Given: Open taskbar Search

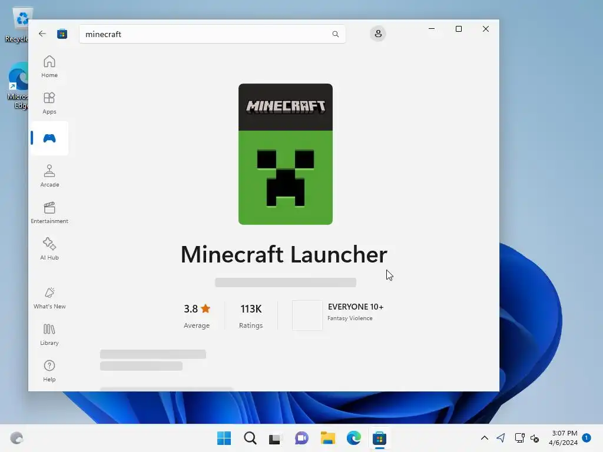Looking at the screenshot, I should point(250,438).
